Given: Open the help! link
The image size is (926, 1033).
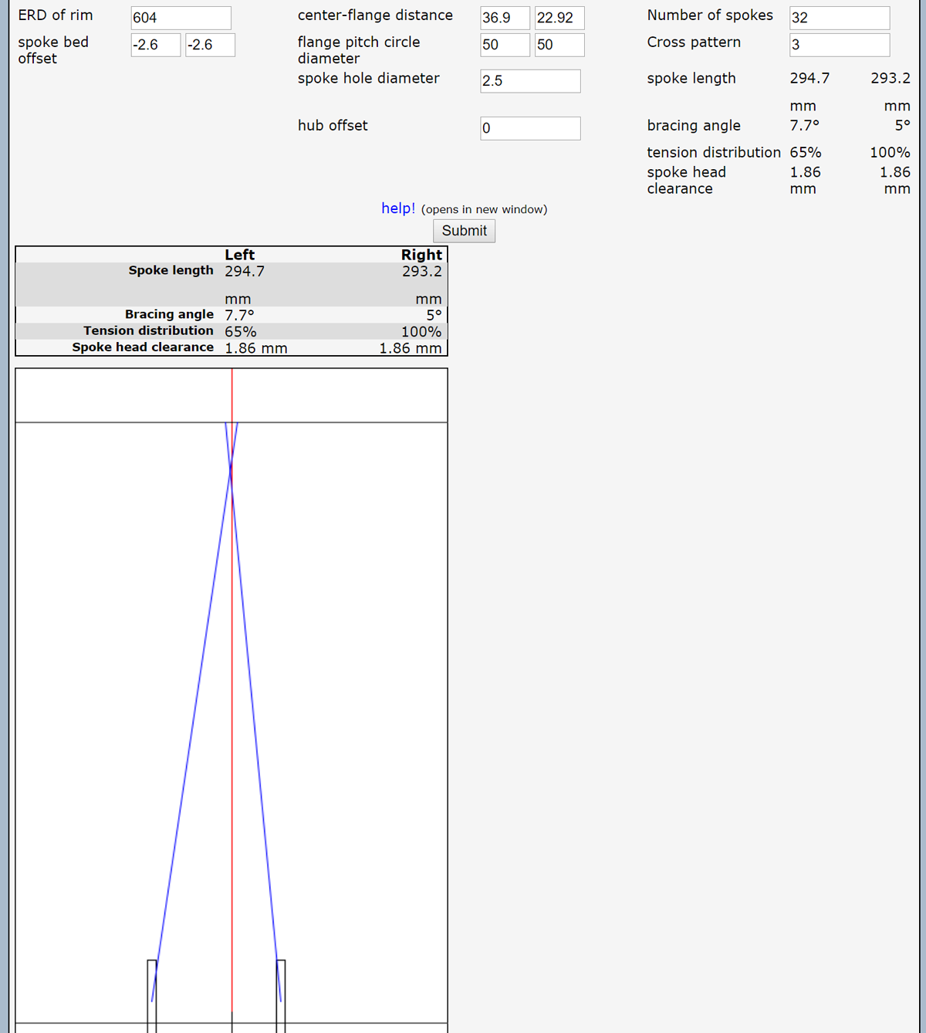Looking at the screenshot, I should tap(398, 208).
